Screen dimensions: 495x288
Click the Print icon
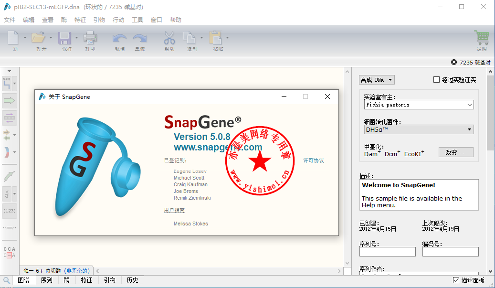(90, 38)
